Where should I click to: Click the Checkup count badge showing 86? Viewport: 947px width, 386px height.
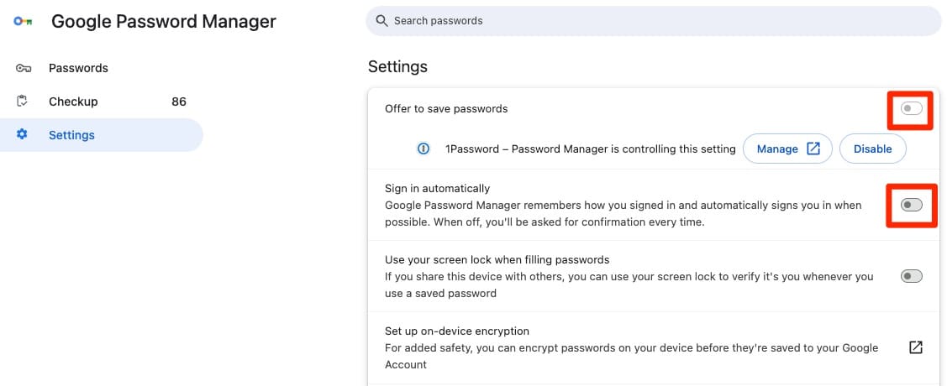click(178, 102)
